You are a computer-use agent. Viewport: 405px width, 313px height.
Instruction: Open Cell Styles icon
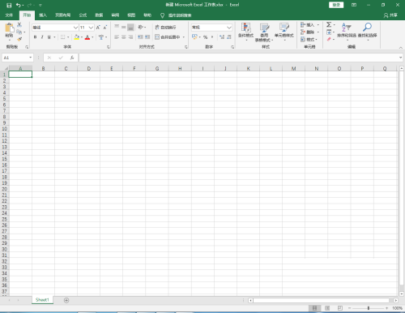[284, 28]
